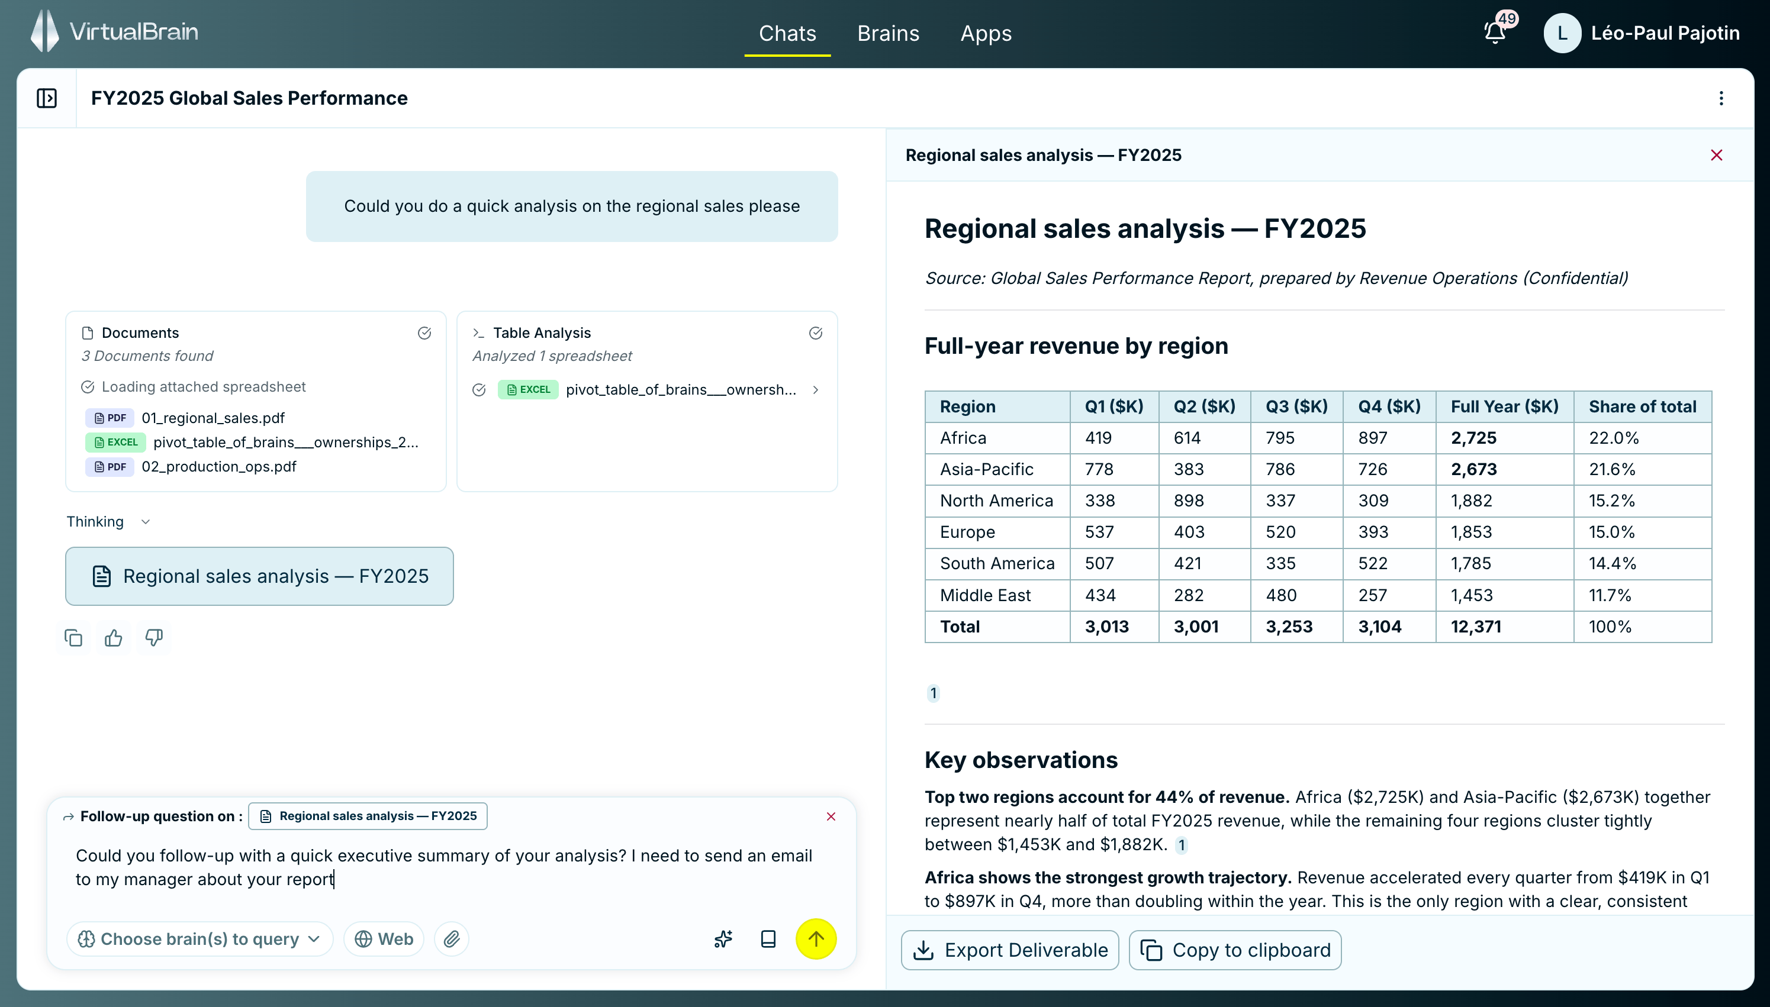This screenshot has width=1770, height=1007.
Task: Click Export Deliverable button
Action: [x=1009, y=950]
